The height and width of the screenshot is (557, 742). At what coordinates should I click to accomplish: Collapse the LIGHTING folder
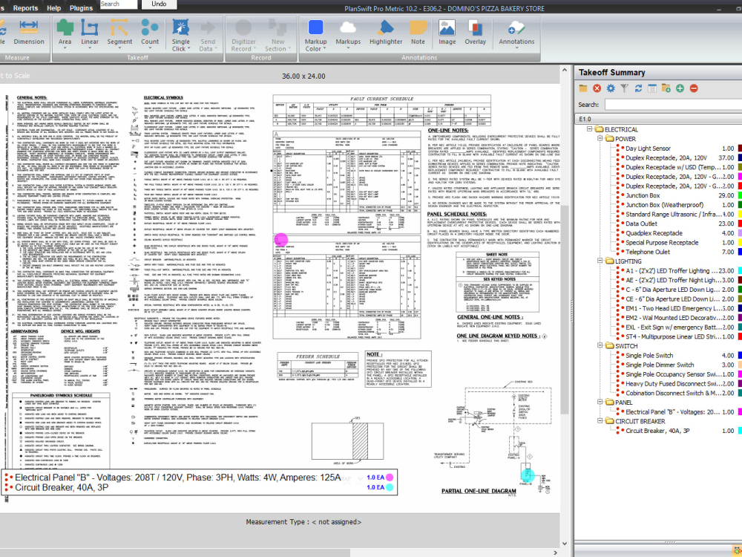coord(600,261)
